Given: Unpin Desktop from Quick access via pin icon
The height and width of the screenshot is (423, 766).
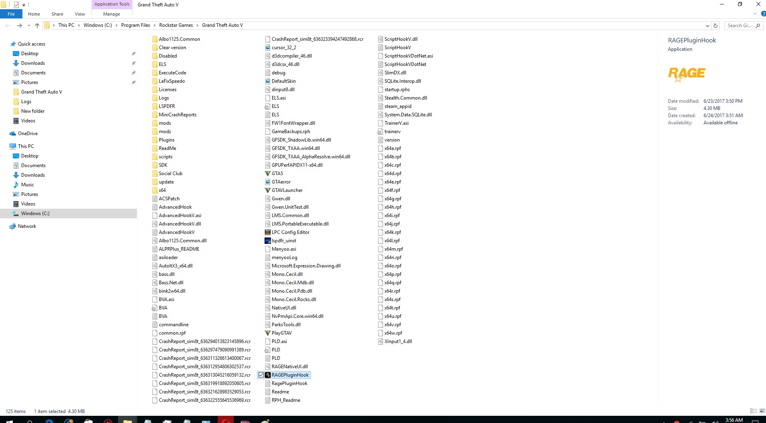Looking at the screenshot, I should pos(133,54).
